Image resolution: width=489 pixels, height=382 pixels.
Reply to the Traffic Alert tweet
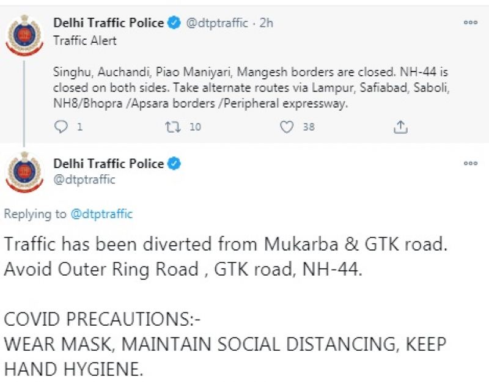coord(61,127)
